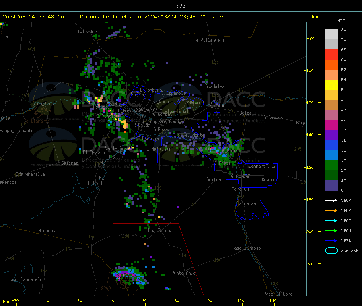Select the magenta 39-42 dBZ color swatch

click(x=331, y=125)
